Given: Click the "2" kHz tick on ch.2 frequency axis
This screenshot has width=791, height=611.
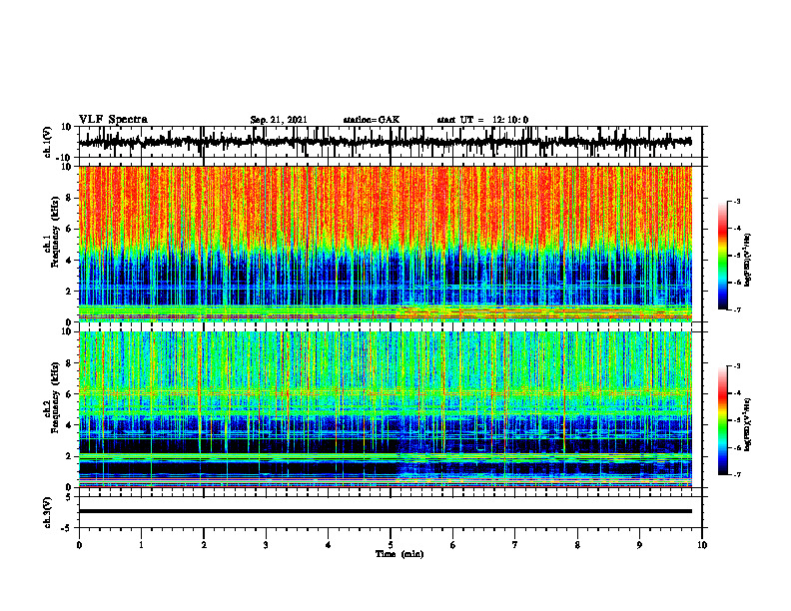Looking at the screenshot, I should click(x=70, y=456).
